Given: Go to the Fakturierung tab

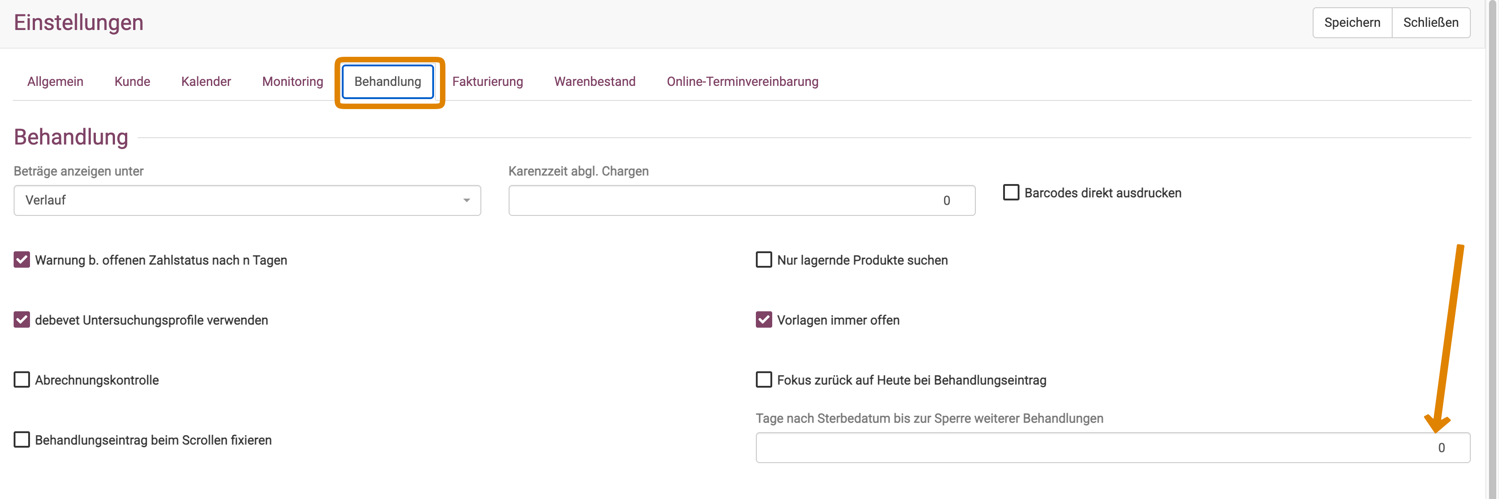Looking at the screenshot, I should click(x=488, y=81).
